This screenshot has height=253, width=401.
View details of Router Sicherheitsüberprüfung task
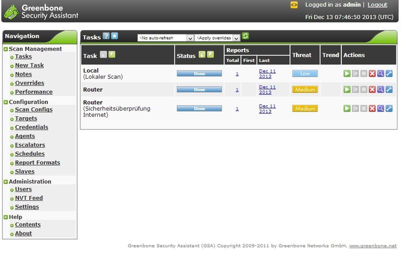pyautogui.click(x=380, y=108)
